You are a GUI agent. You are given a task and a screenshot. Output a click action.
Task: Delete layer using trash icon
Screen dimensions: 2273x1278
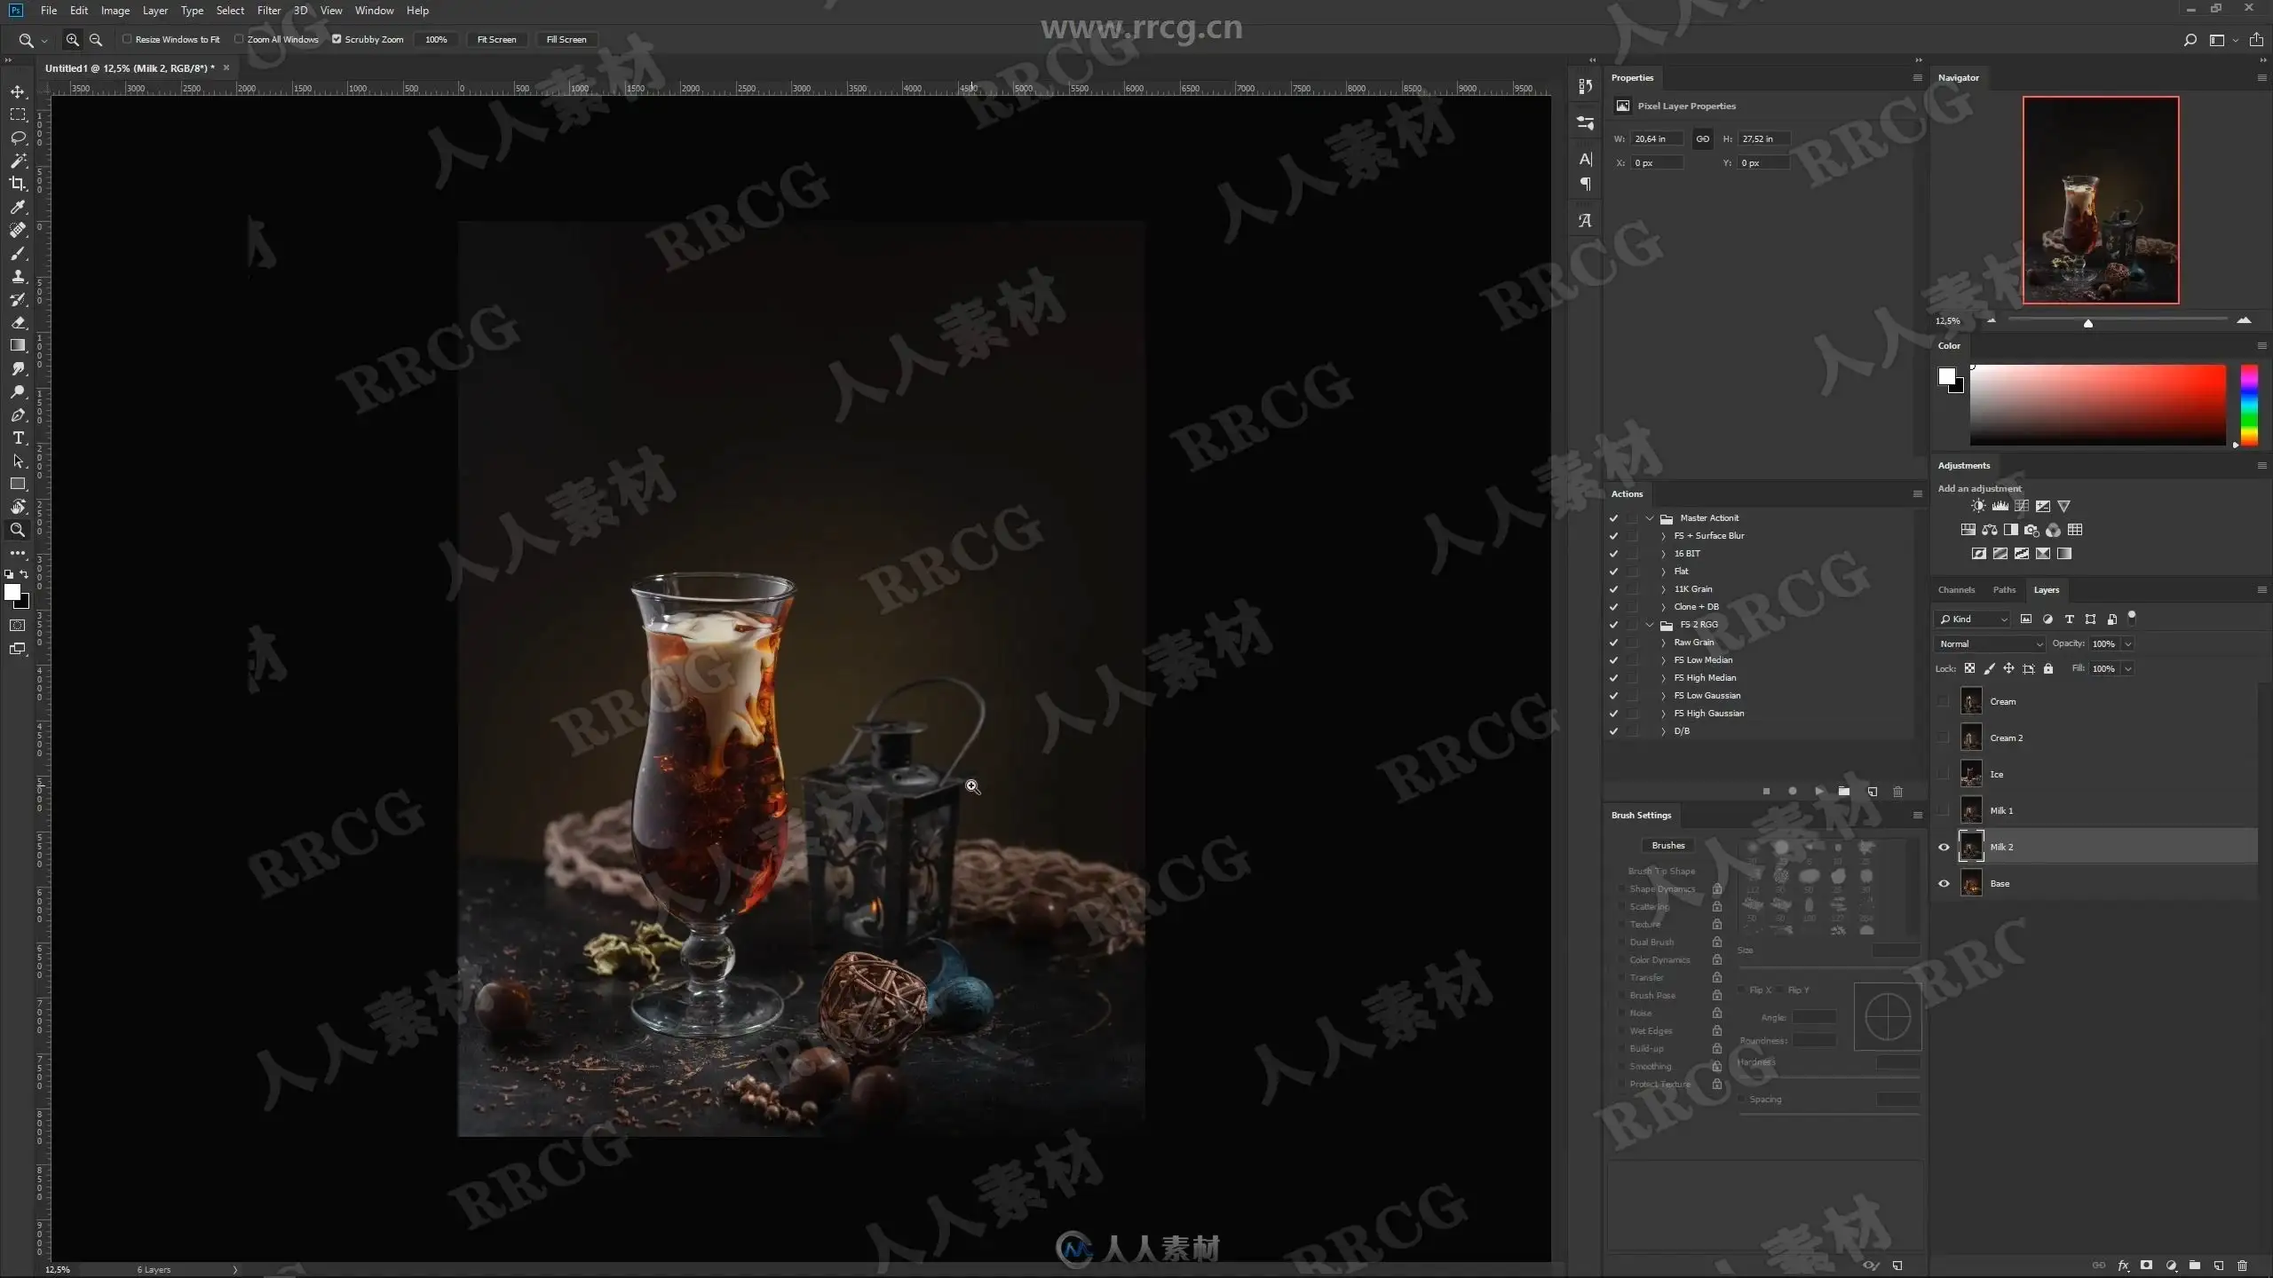[2242, 1266]
